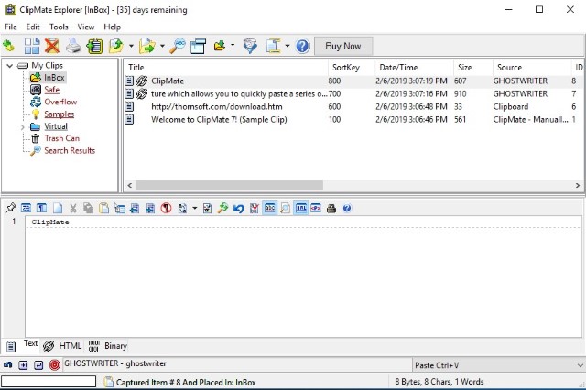The height and width of the screenshot is (390, 586).
Task: Open the Edit menu
Action: (33, 27)
